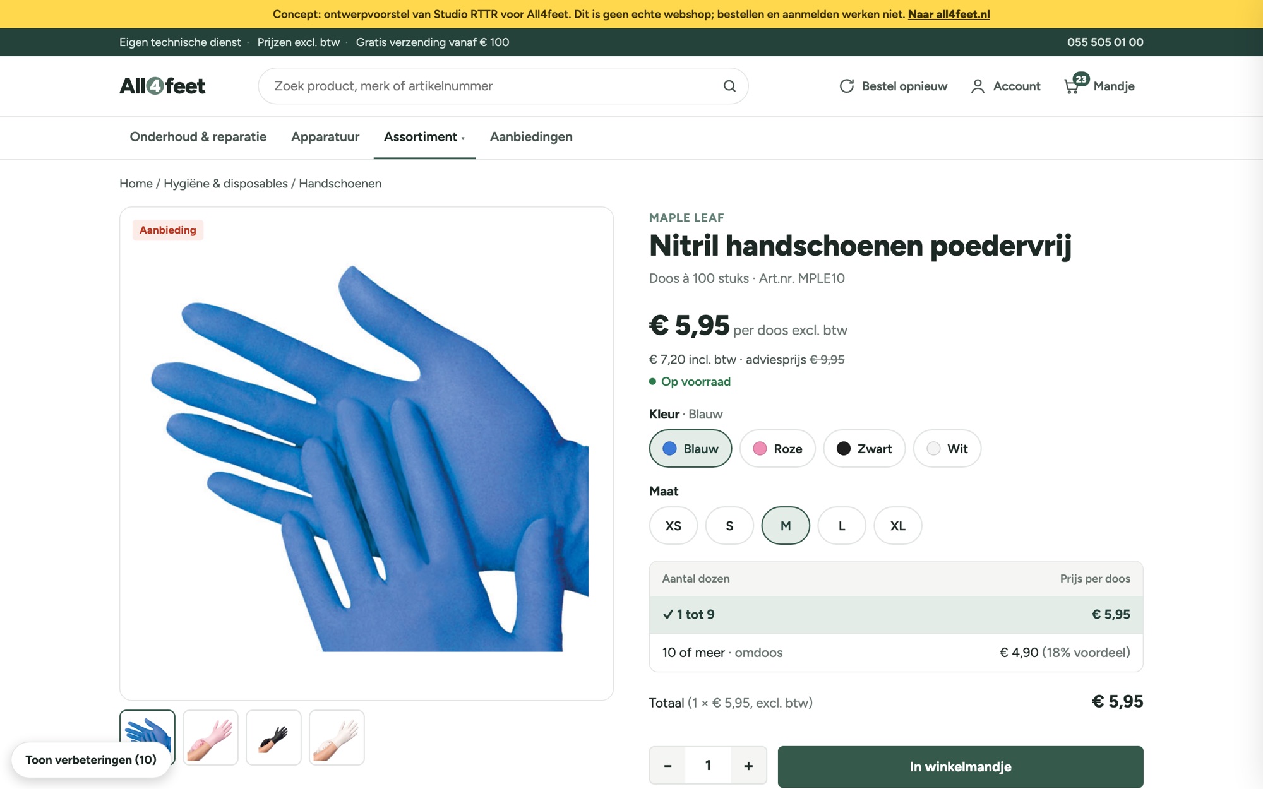Open the Apparatuur menu item
1263x789 pixels.
coord(325,136)
